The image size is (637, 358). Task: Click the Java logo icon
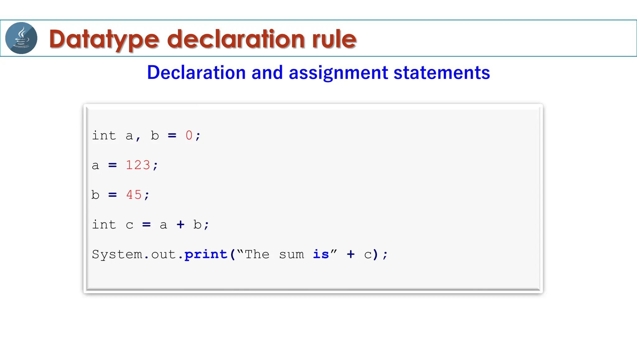tap(21, 38)
